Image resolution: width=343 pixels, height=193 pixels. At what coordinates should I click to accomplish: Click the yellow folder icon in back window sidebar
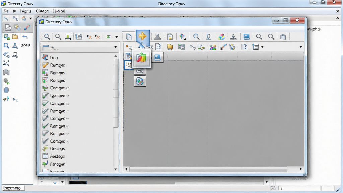(x=15, y=36)
